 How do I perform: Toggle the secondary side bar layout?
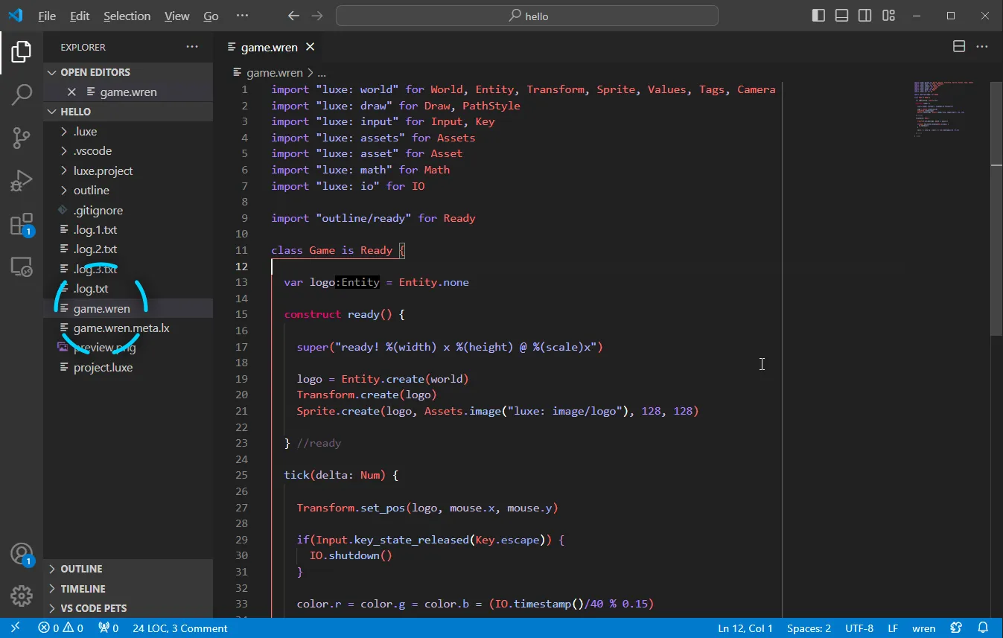tap(865, 16)
